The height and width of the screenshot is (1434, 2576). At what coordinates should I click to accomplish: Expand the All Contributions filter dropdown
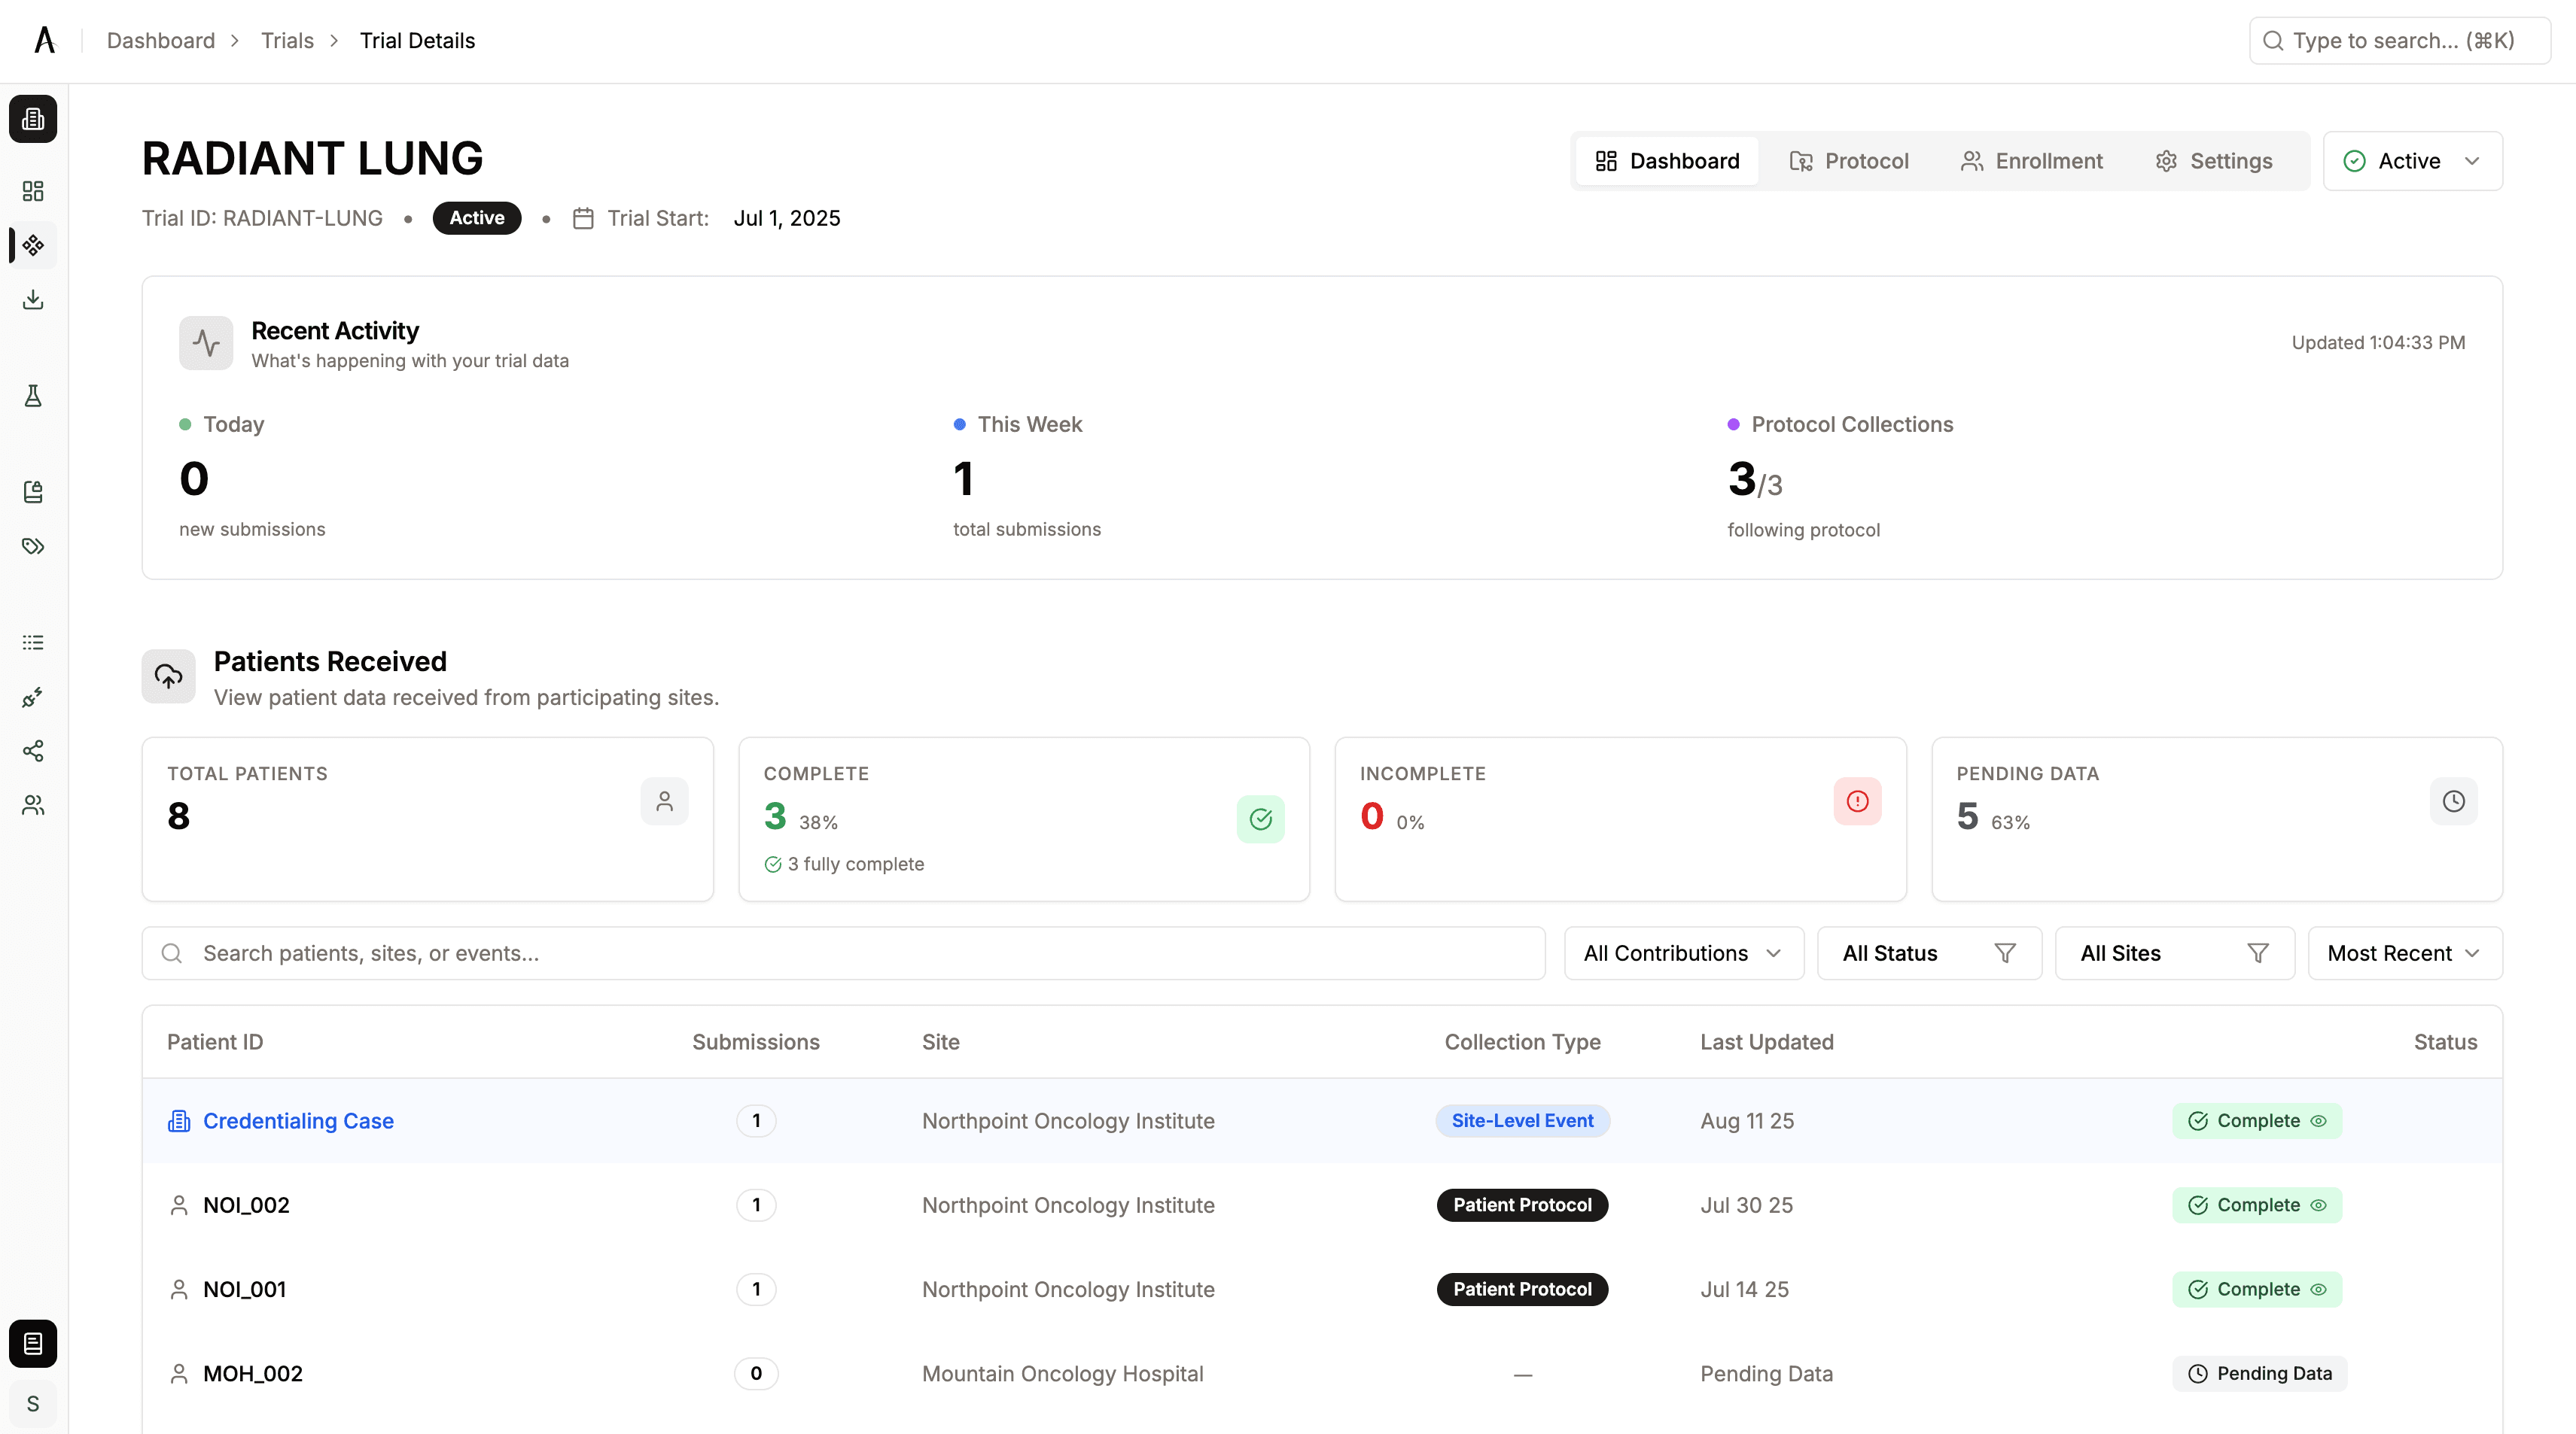[x=1683, y=952]
